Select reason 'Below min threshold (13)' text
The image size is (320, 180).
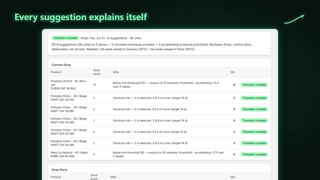129,83
